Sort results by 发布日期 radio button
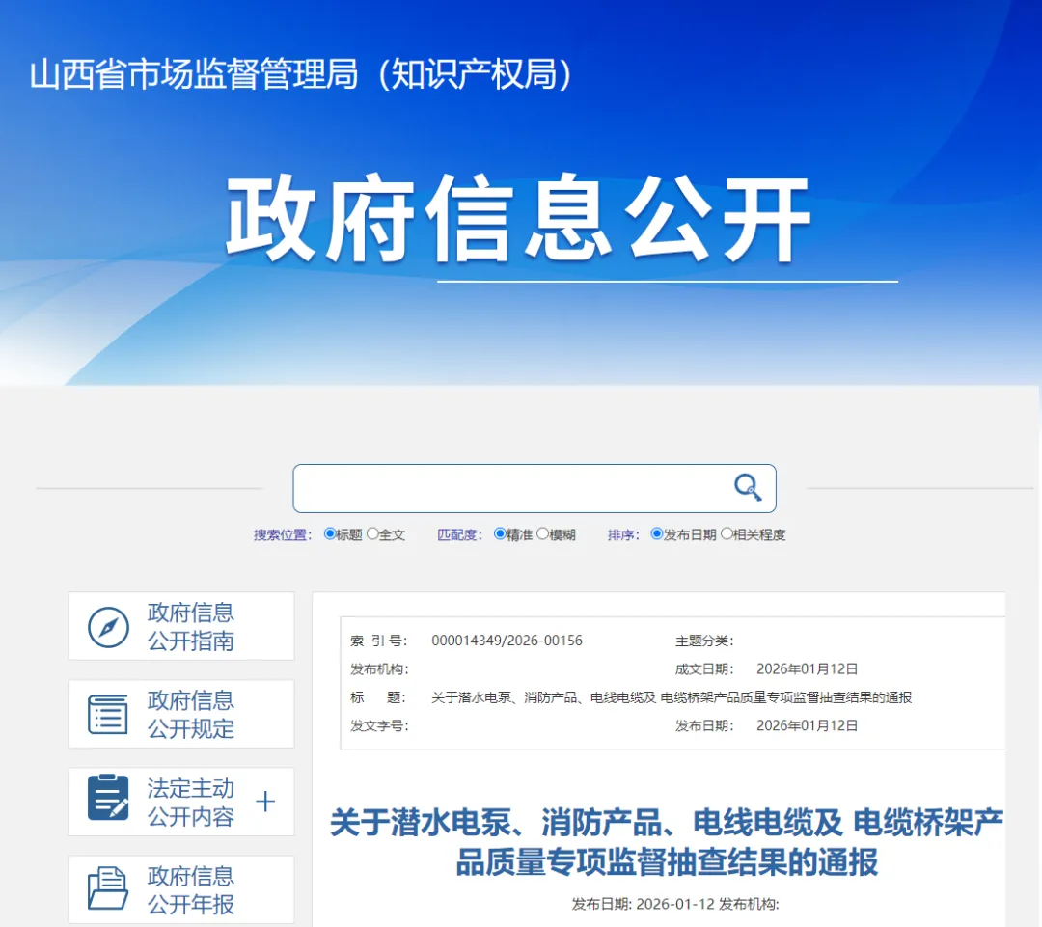This screenshot has width=1042, height=927. [657, 533]
